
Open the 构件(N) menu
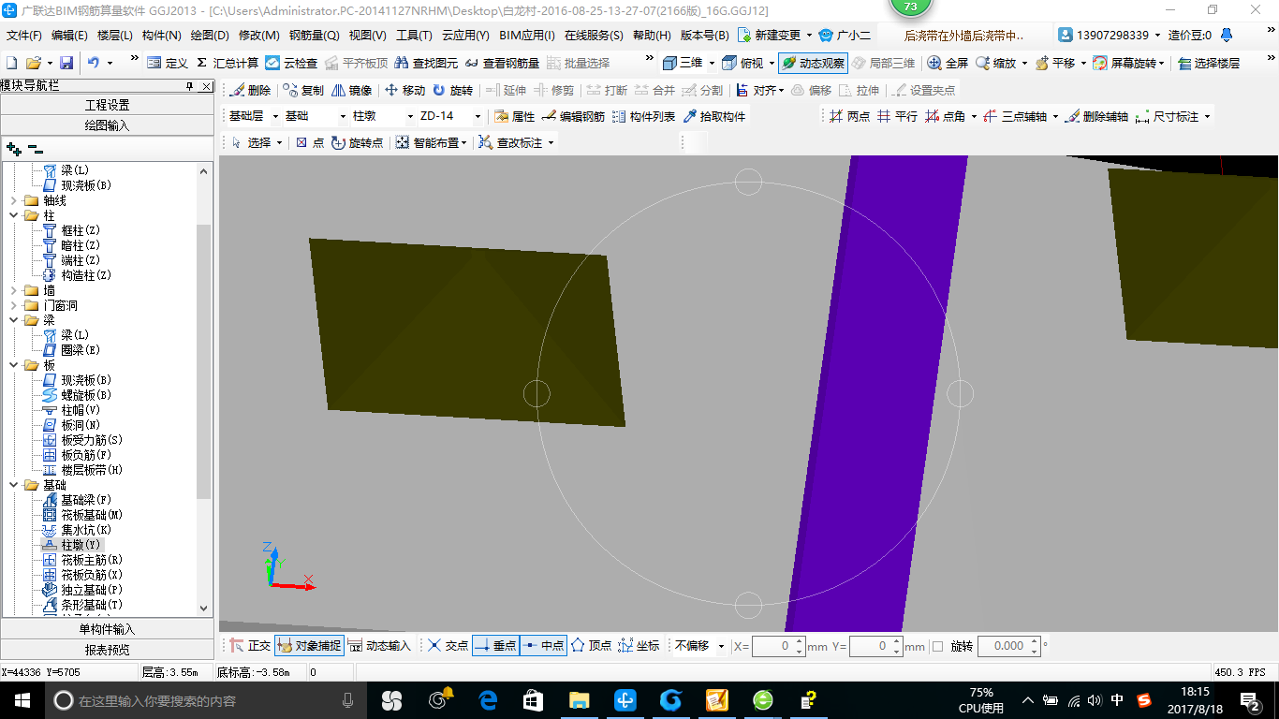[x=162, y=36]
